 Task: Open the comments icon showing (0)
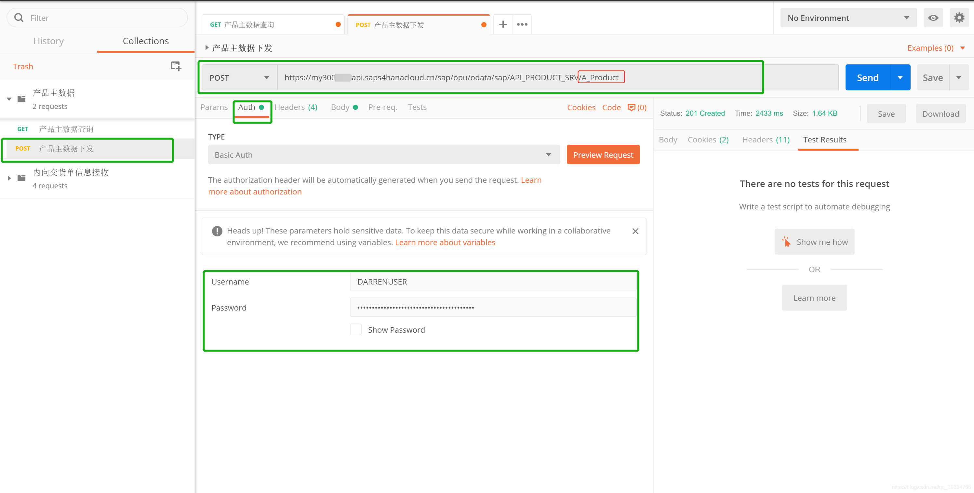637,107
